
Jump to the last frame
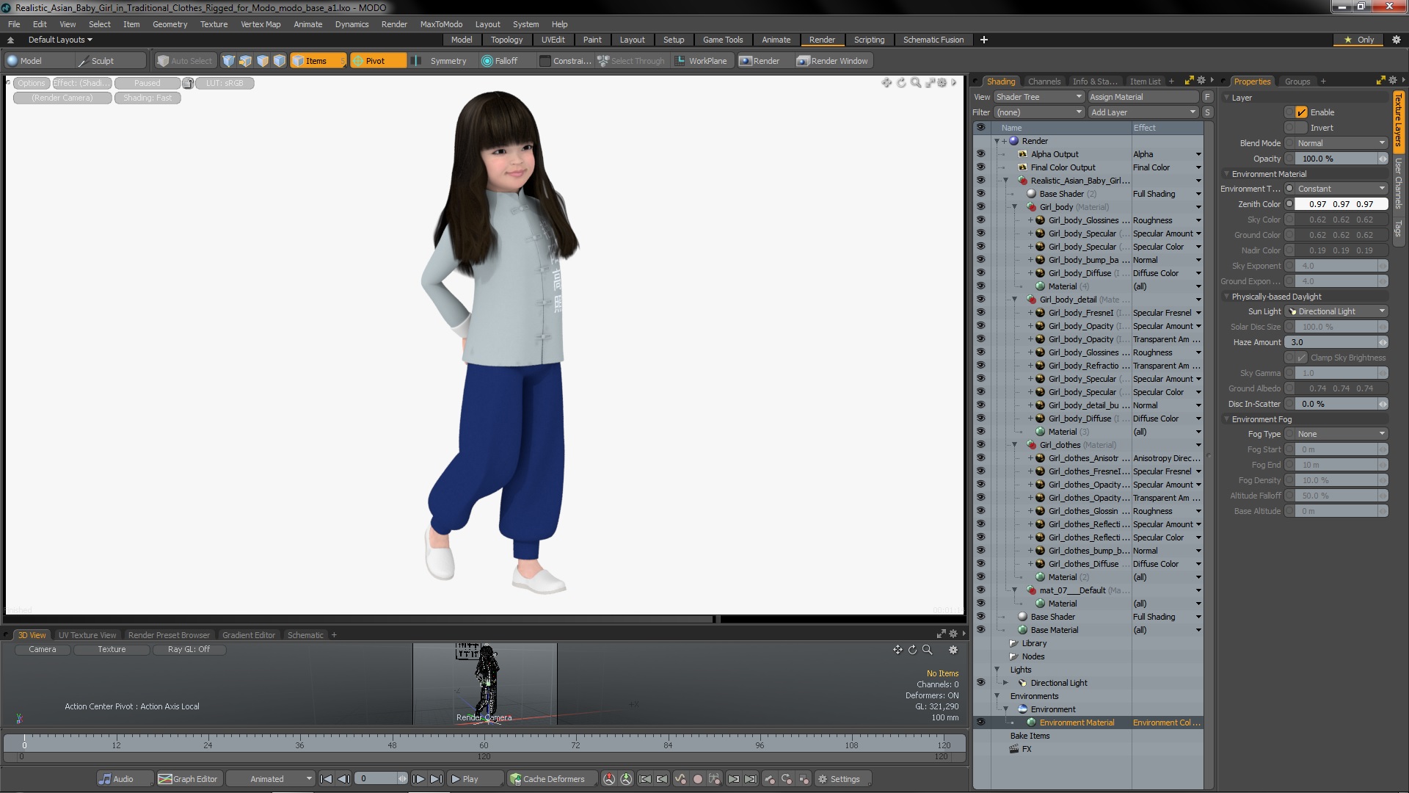436,779
